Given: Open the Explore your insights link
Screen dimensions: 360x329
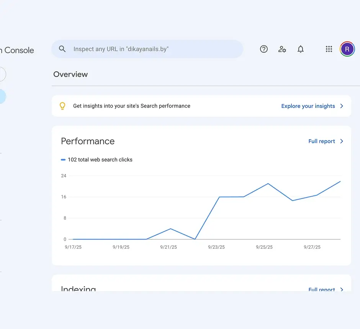Looking at the screenshot, I should tap(308, 106).
